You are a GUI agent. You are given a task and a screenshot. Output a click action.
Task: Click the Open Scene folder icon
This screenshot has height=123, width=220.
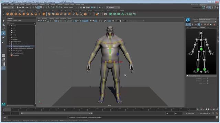pyautogui.click(x=20, y=8)
